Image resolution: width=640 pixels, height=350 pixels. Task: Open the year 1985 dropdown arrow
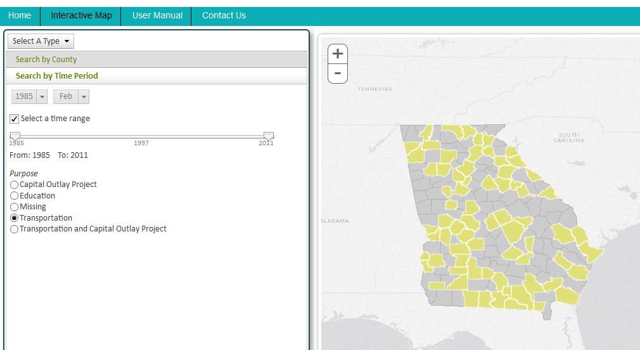coord(42,97)
